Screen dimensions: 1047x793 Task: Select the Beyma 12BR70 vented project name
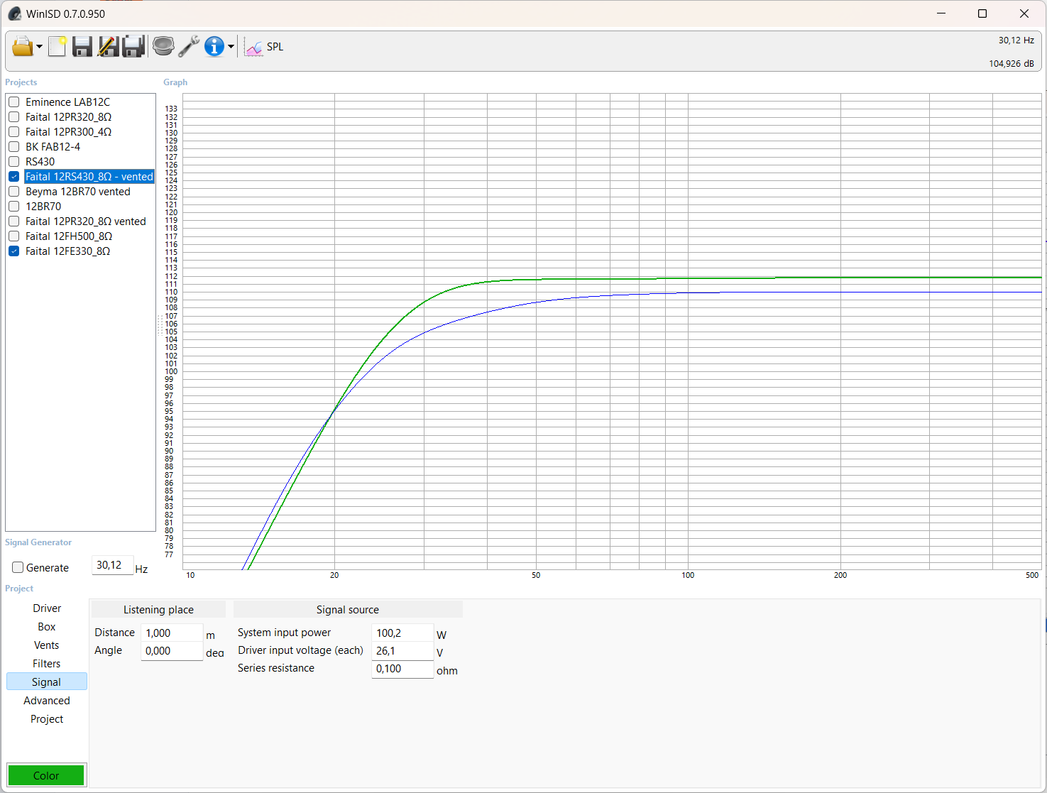tap(78, 192)
